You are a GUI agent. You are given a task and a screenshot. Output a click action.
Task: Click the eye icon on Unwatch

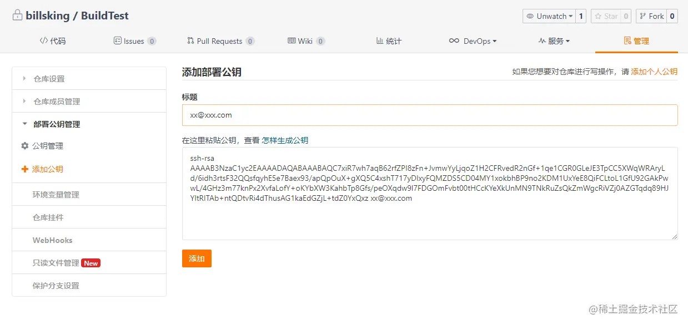pos(530,16)
